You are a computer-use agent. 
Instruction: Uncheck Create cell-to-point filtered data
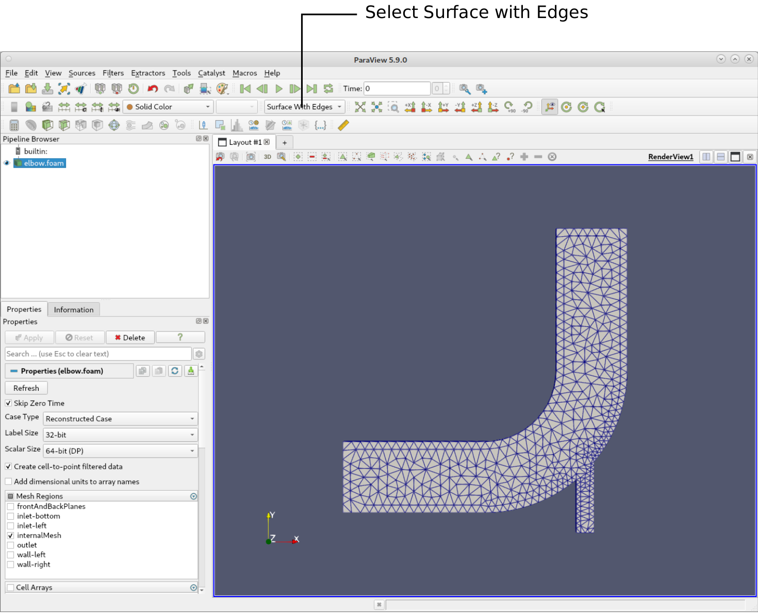(x=8, y=467)
